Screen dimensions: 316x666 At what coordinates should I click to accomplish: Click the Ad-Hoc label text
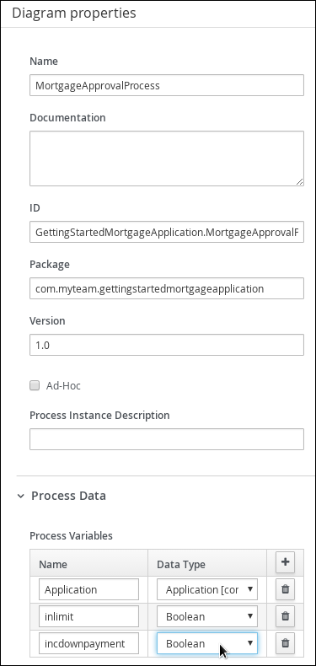tap(63, 385)
